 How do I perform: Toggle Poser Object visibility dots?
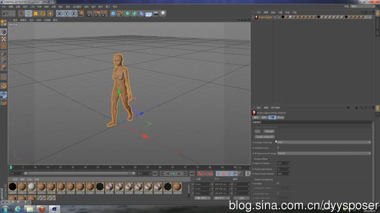pos(275,17)
